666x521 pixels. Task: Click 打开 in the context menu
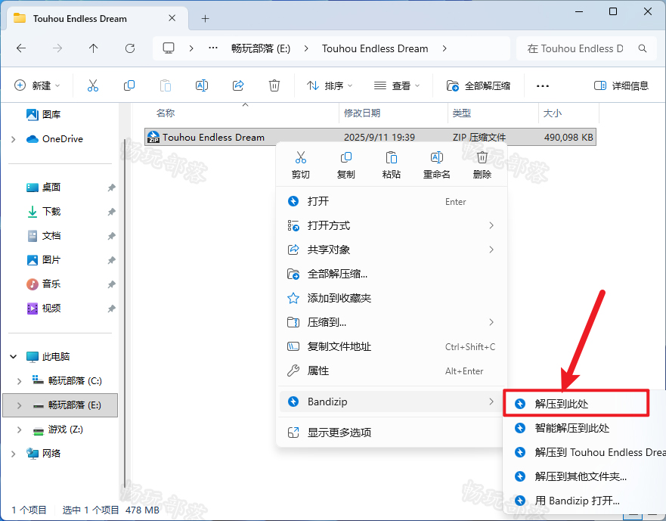tap(391, 201)
